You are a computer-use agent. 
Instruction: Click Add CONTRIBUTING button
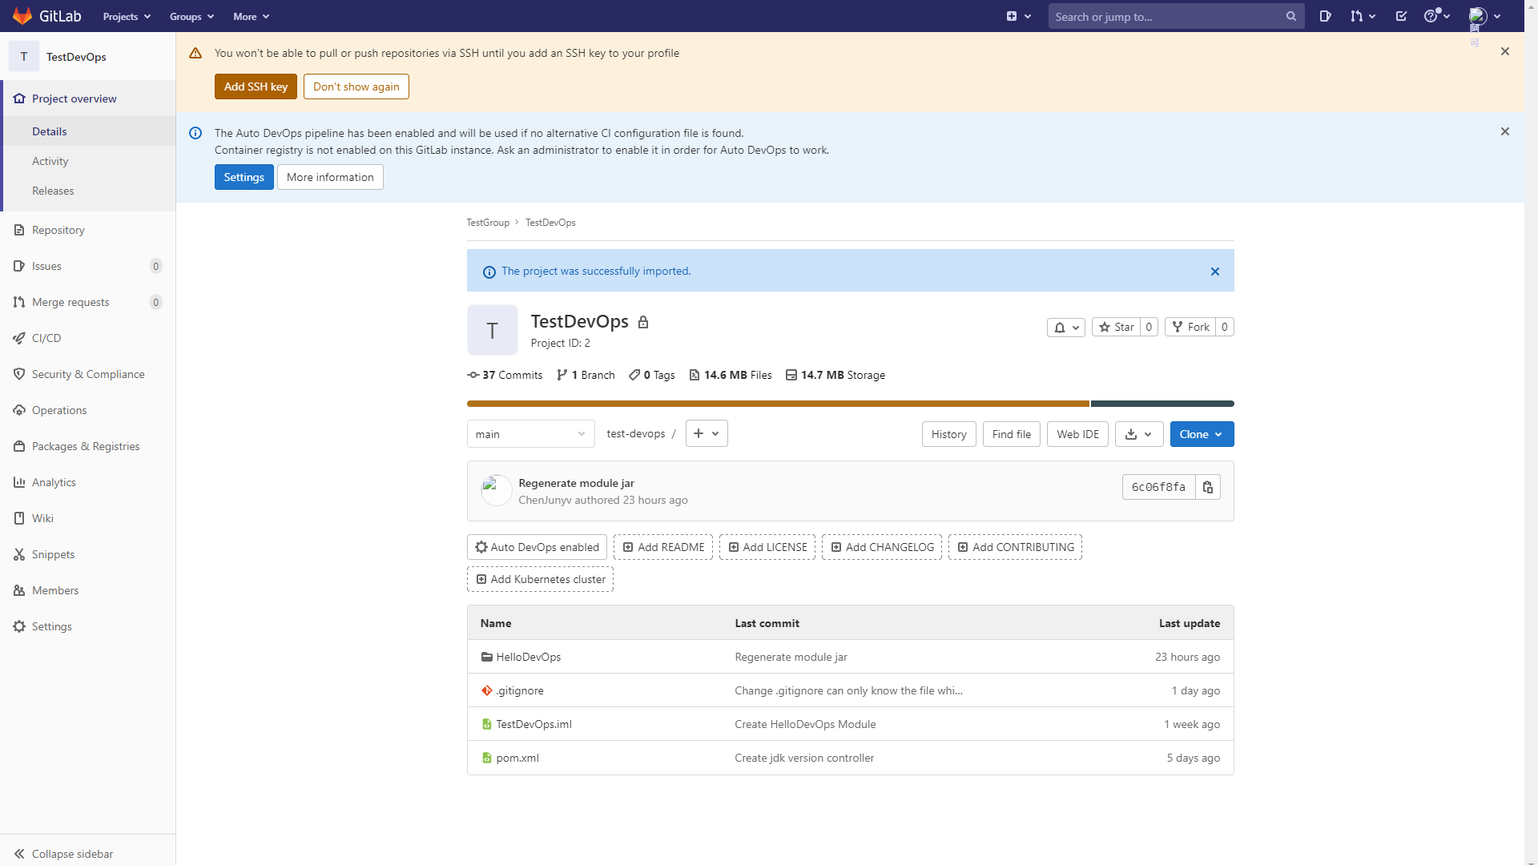click(x=1016, y=547)
